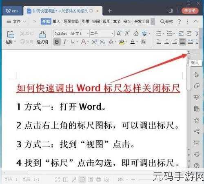Click the 未登录 login button
The height and width of the screenshot is (184, 204).
(x=190, y=11)
